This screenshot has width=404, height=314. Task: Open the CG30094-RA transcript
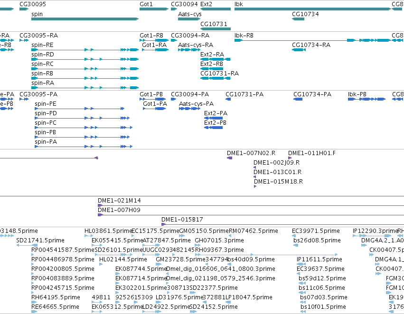190,36
